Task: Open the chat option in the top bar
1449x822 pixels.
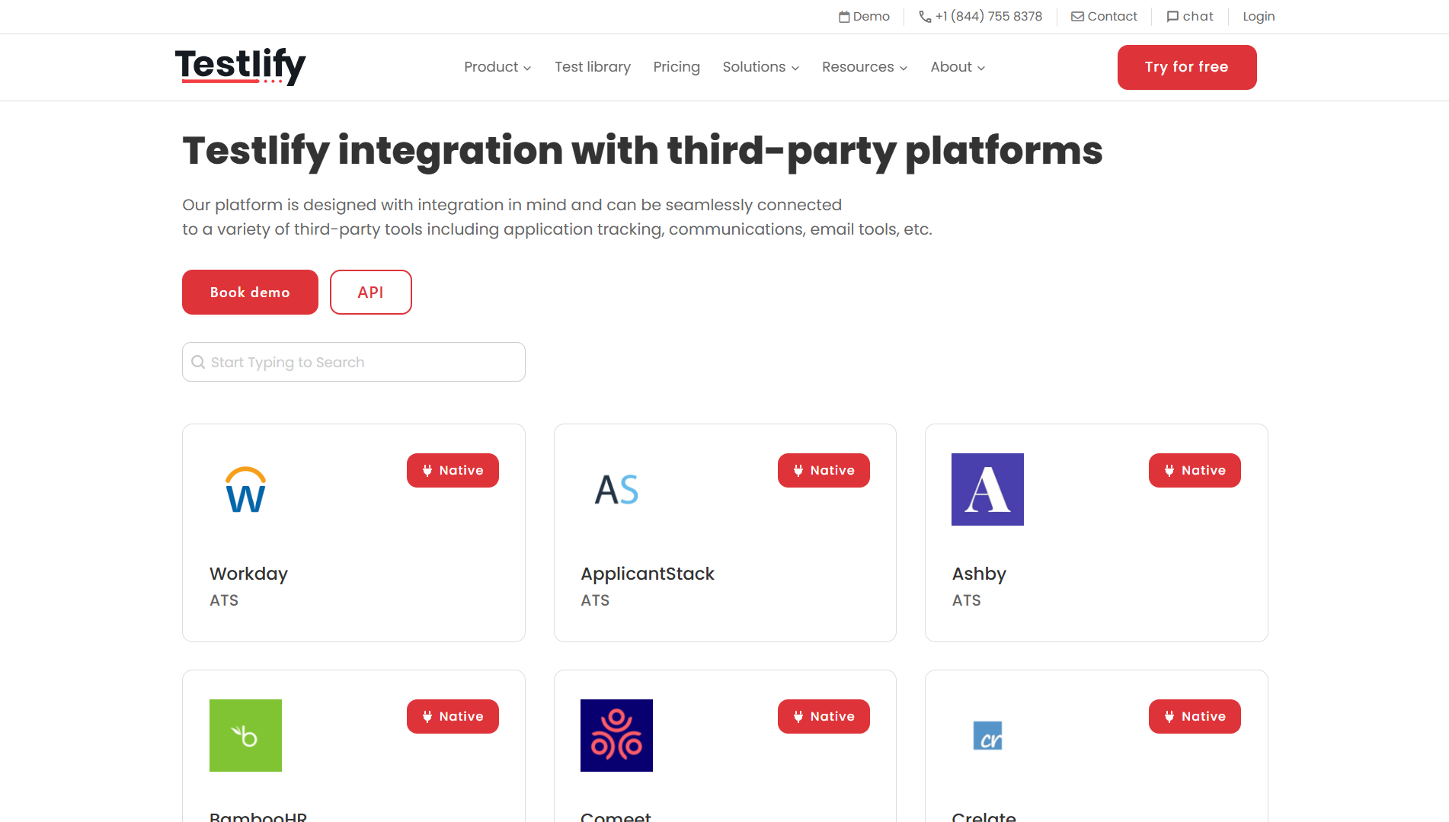Action: (1189, 16)
